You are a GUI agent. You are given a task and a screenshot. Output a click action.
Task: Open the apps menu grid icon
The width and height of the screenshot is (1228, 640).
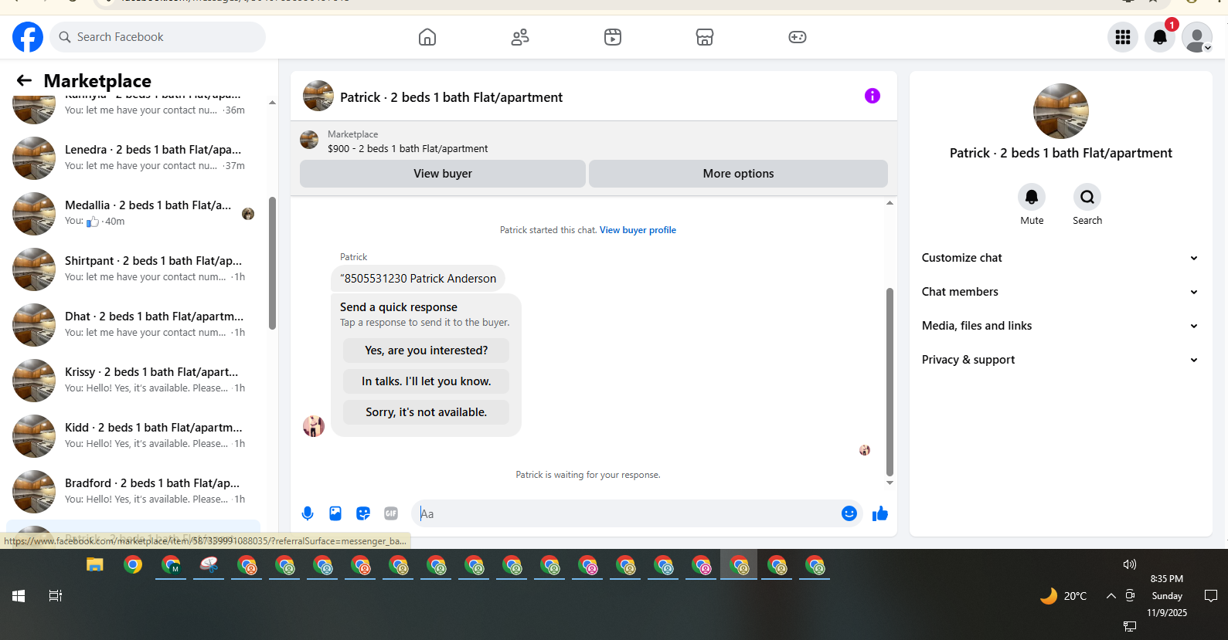[x=1123, y=37]
